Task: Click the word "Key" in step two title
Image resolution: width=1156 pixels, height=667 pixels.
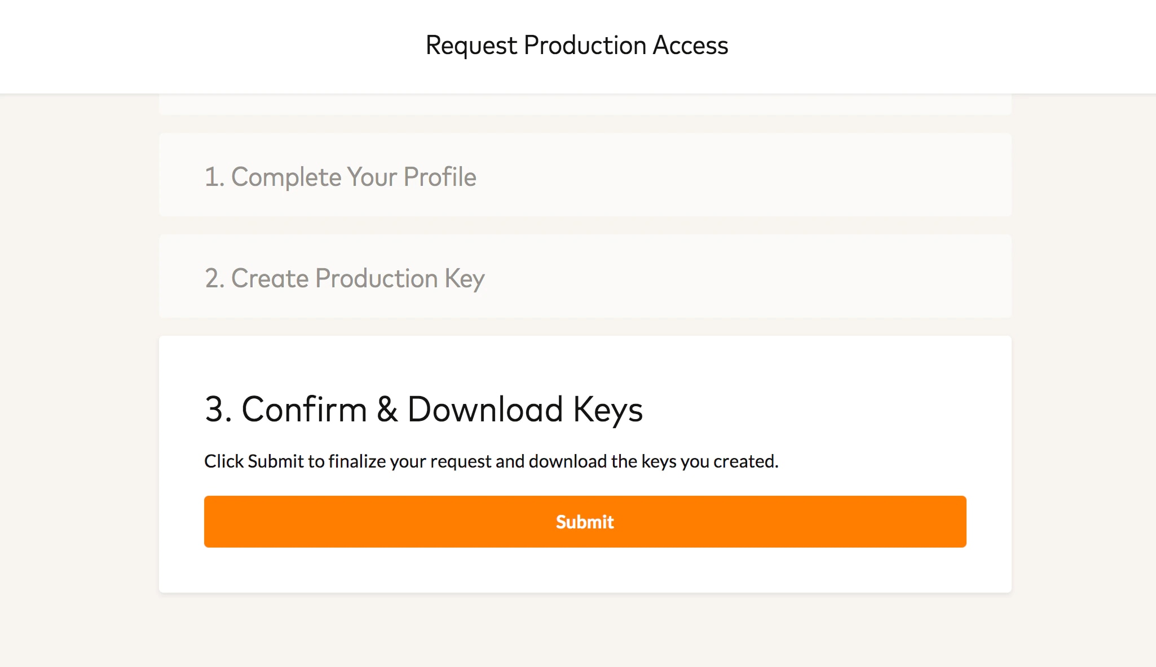Action: pyautogui.click(x=464, y=279)
